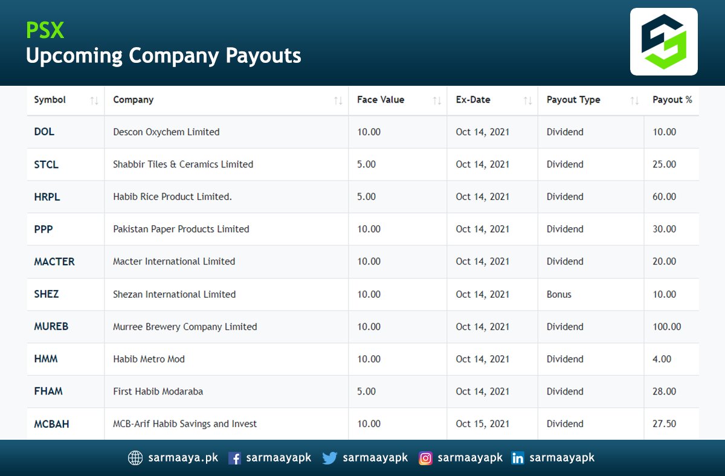Click sarmaayapk text beside LinkedIn icon

coord(562,458)
